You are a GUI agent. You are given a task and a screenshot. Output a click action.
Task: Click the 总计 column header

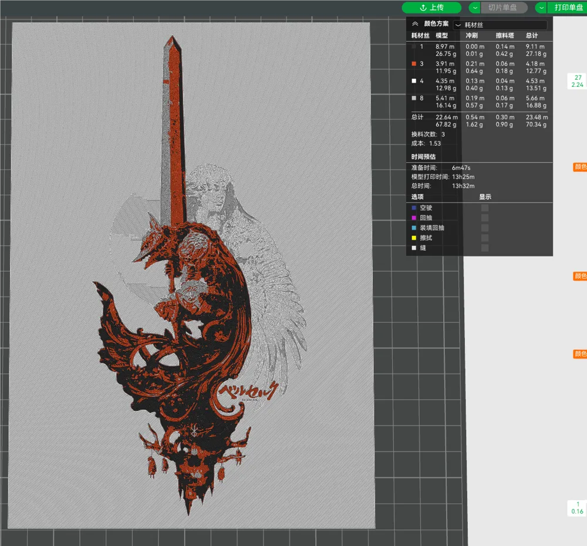coord(532,36)
